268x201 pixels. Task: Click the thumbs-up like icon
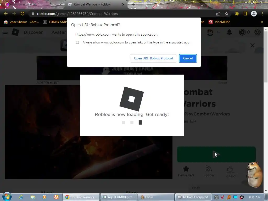(230, 169)
